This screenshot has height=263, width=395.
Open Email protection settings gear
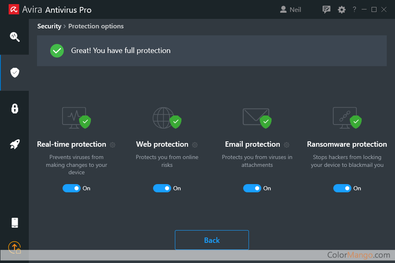click(x=286, y=145)
